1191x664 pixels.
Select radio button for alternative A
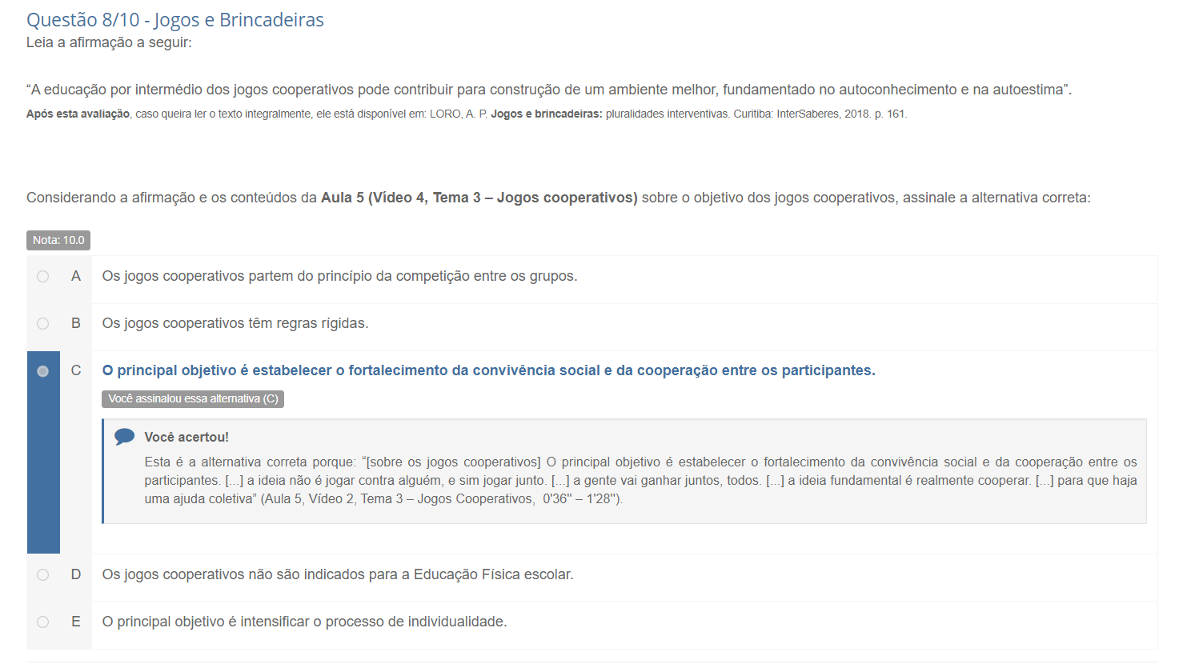point(43,277)
